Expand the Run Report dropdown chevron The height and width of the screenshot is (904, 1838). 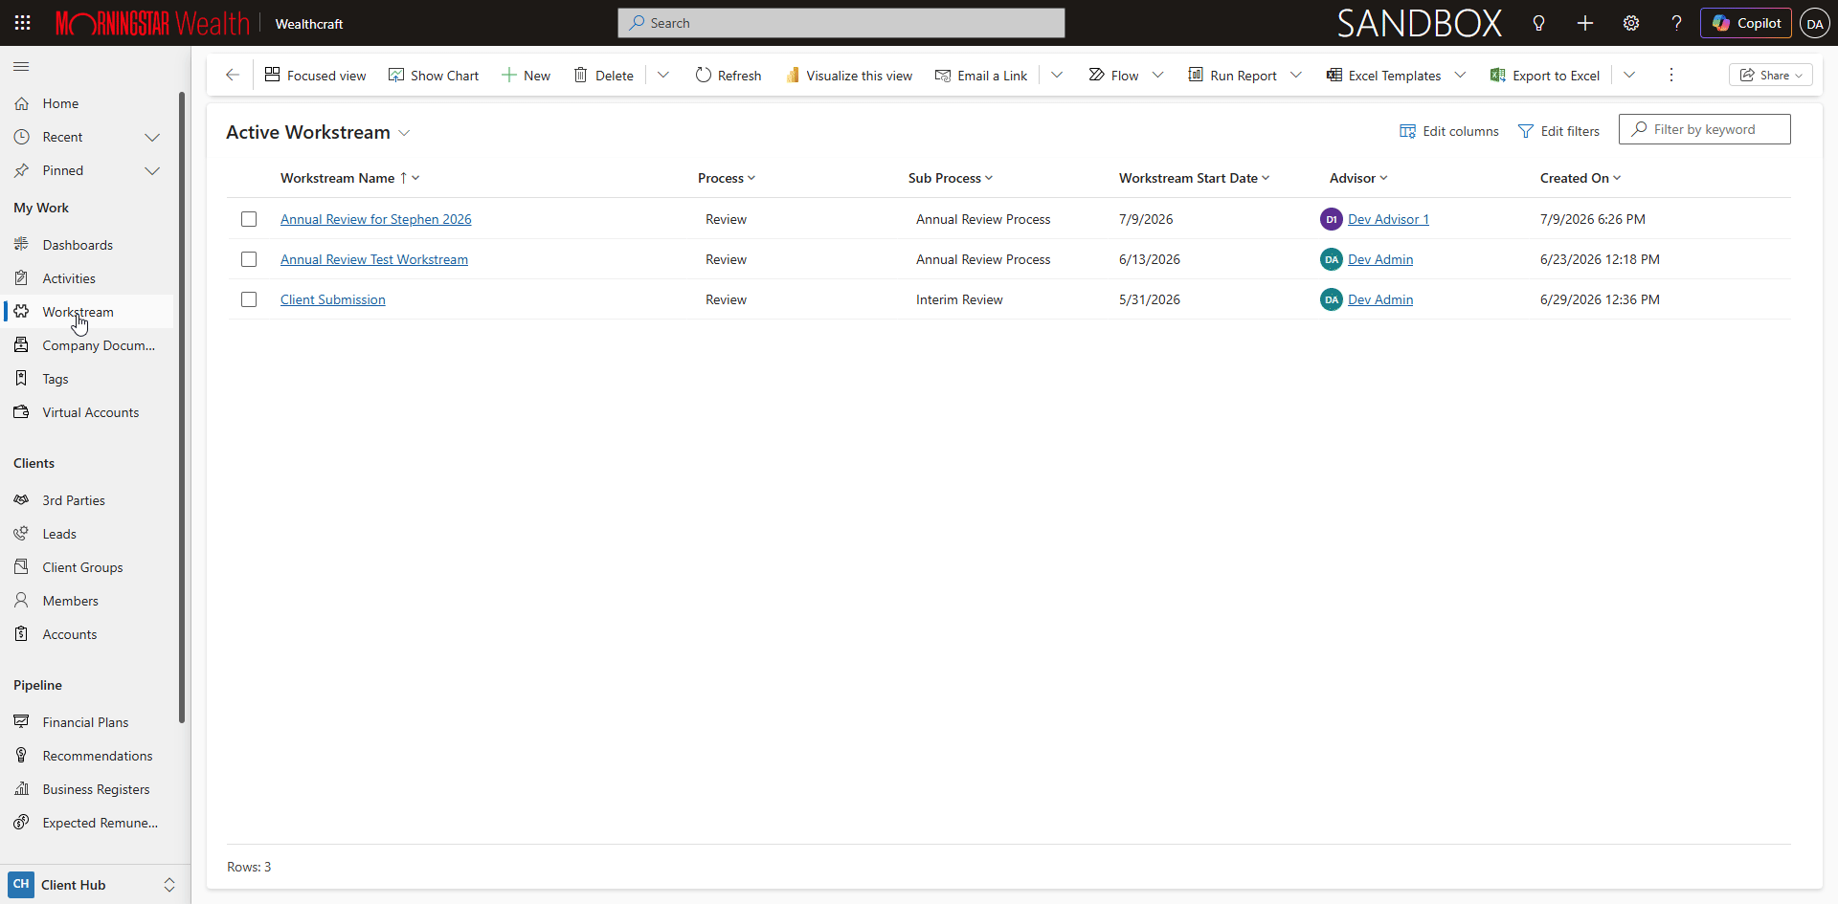[1296, 75]
